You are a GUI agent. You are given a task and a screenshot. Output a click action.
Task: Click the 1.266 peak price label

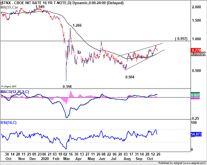click(x=77, y=25)
